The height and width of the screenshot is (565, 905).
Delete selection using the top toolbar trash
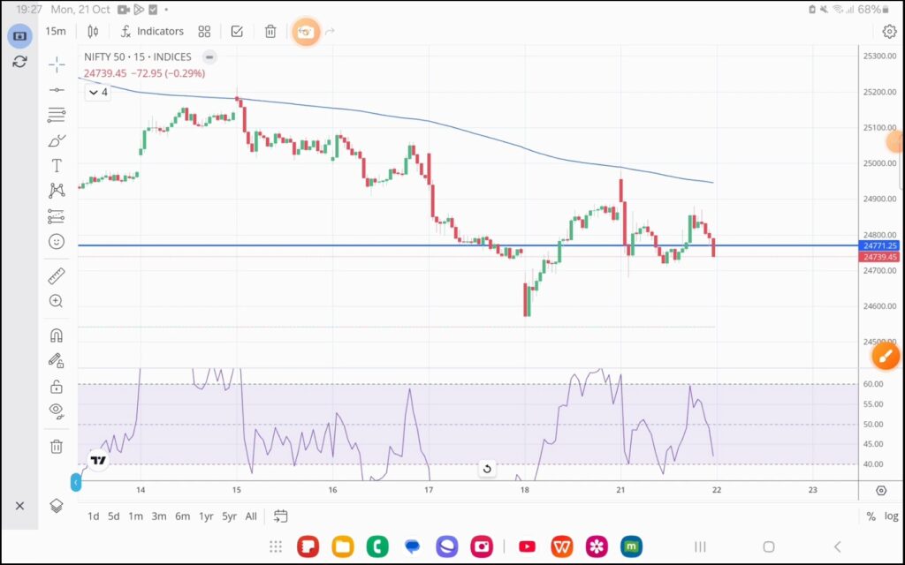270,32
